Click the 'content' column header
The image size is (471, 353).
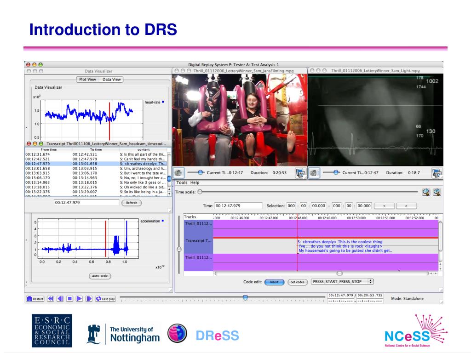click(144, 149)
